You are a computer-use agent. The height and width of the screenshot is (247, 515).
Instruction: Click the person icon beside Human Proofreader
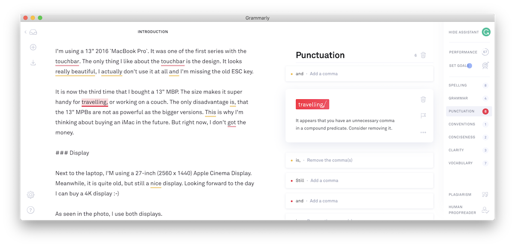[485, 210]
